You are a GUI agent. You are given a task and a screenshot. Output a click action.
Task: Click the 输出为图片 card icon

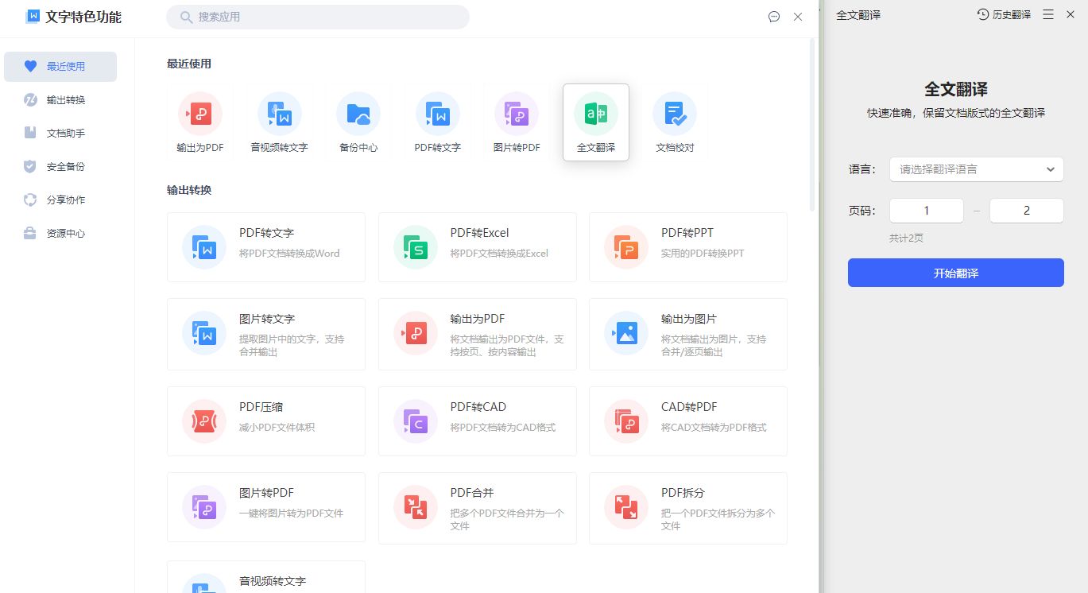click(x=626, y=333)
